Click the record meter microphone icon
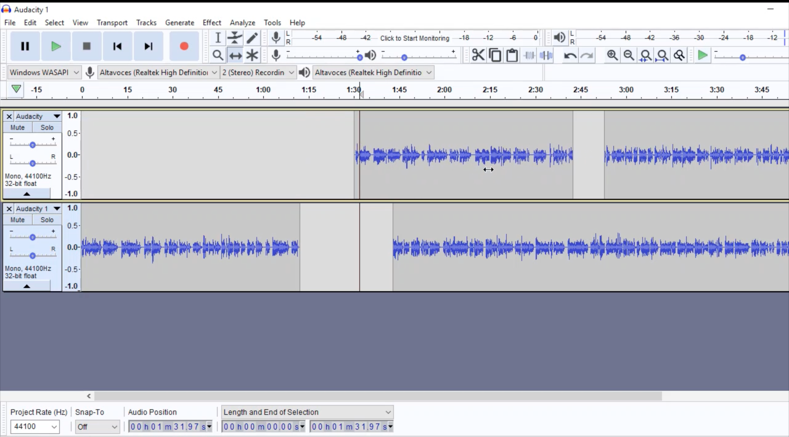 [x=276, y=38]
